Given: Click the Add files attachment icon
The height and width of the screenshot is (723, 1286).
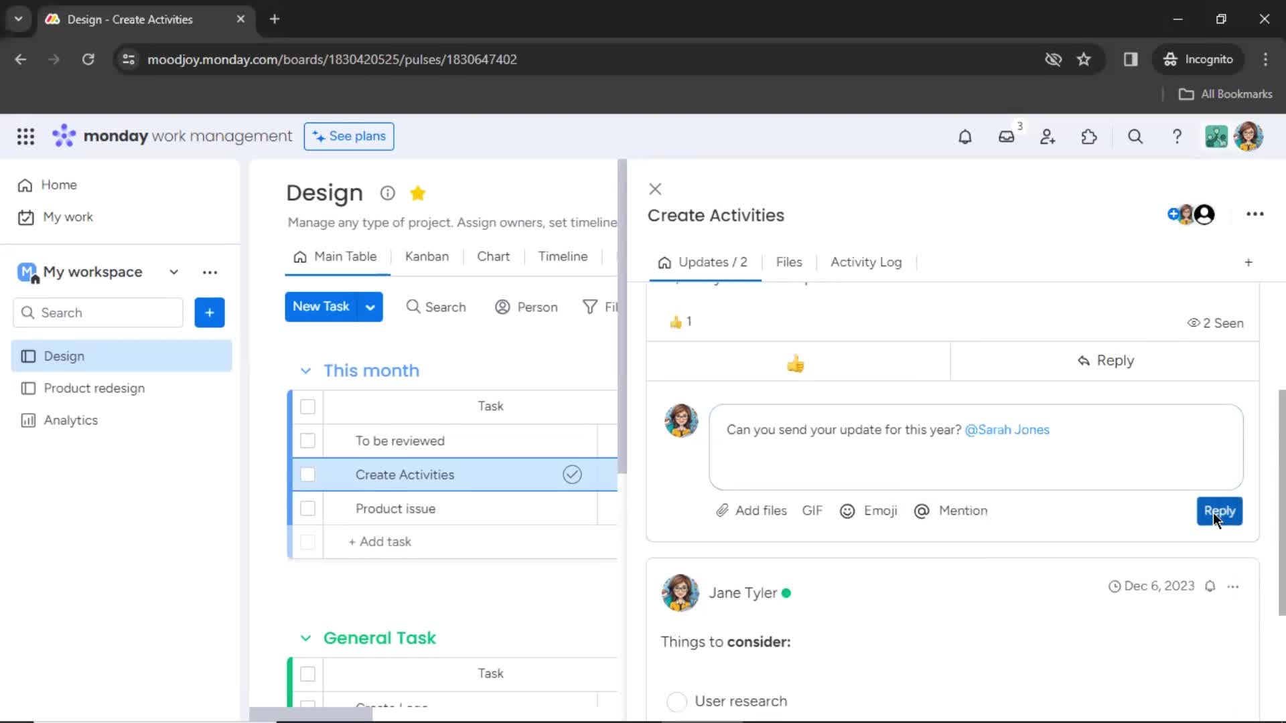Looking at the screenshot, I should (723, 510).
